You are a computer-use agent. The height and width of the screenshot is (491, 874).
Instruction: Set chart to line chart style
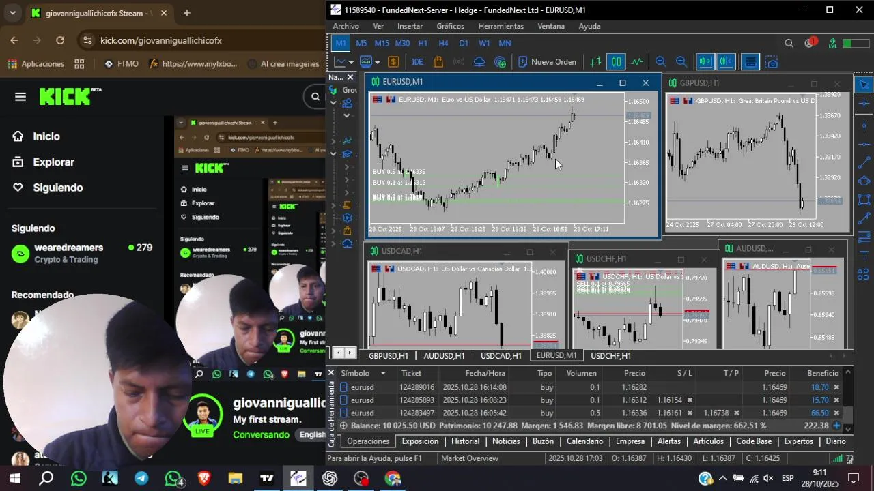click(x=637, y=62)
